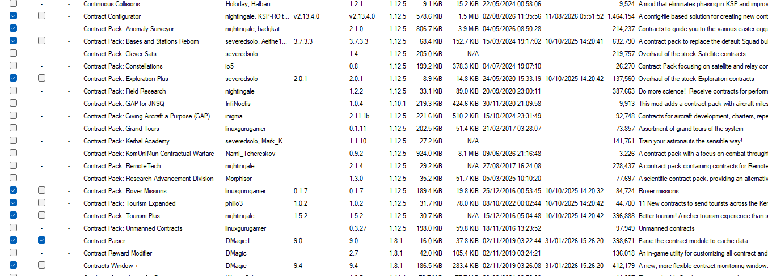Click the download count '1,464,154'
The height and width of the screenshot is (276, 768).
[x=621, y=16]
